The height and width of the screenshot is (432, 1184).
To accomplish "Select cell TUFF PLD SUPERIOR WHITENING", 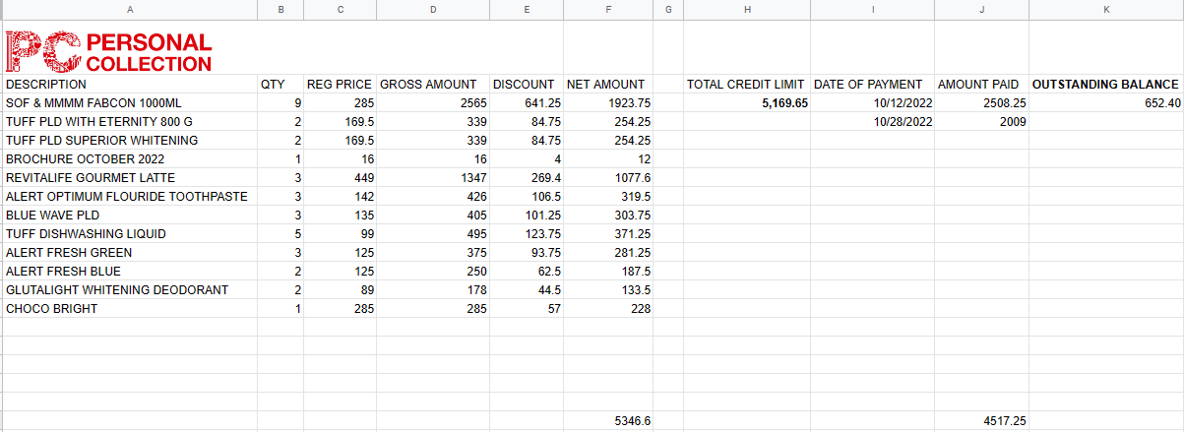I will tap(129, 141).
